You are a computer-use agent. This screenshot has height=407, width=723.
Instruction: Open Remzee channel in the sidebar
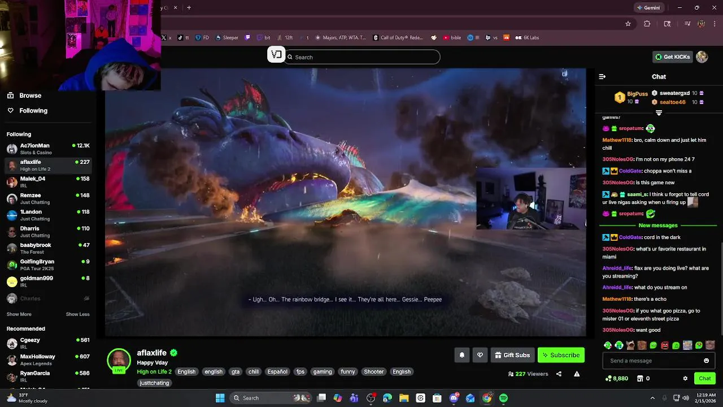click(48, 198)
